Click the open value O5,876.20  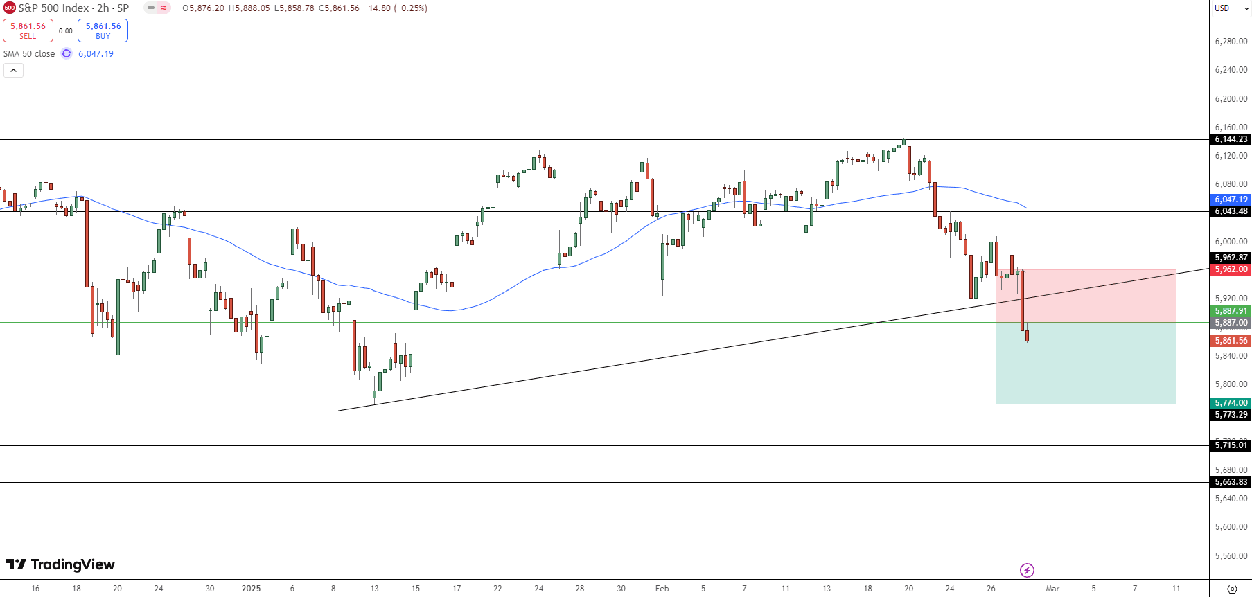(203, 8)
